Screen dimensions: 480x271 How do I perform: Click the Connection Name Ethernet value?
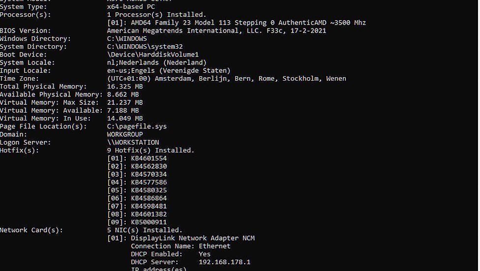tap(214, 246)
